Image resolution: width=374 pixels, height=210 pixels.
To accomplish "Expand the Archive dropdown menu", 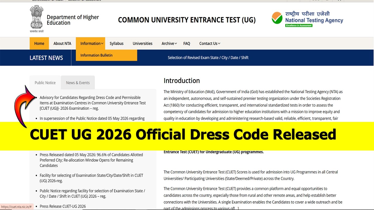I will click(x=169, y=43).
